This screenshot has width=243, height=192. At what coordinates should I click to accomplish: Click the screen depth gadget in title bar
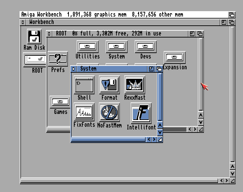(x=232, y=15)
